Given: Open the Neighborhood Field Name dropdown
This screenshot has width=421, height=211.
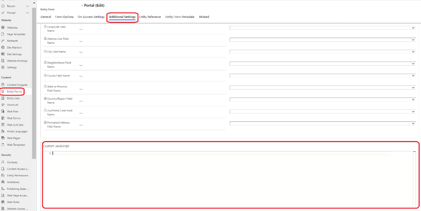Looking at the screenshot, I should [x=322, y=63].
